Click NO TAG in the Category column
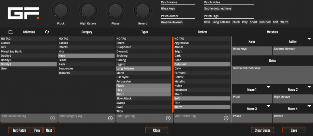Viewport: 313px width, 136px height. [x=86, y=39]
